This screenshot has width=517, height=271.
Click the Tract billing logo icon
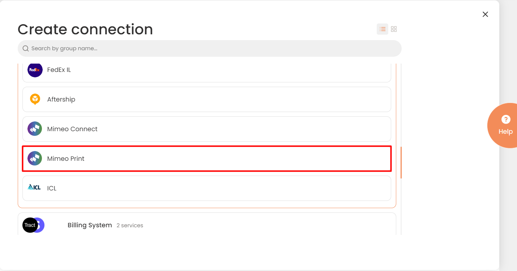tap(30, 225)
